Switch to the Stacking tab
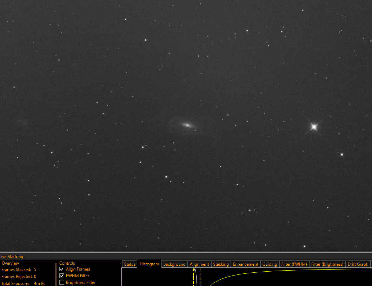 (x=221, y=264)
